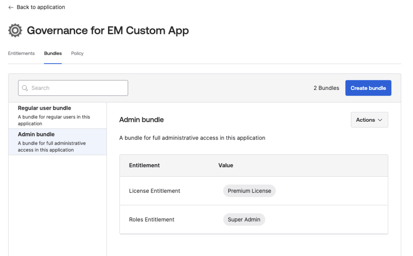Click the gear icon beside the app title

pos(15,30)
